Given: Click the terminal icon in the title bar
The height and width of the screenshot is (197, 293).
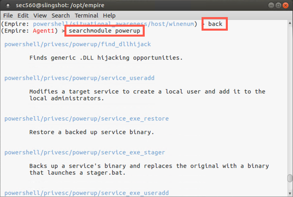Looking at the screenshot, I should (x=8, y=6).
